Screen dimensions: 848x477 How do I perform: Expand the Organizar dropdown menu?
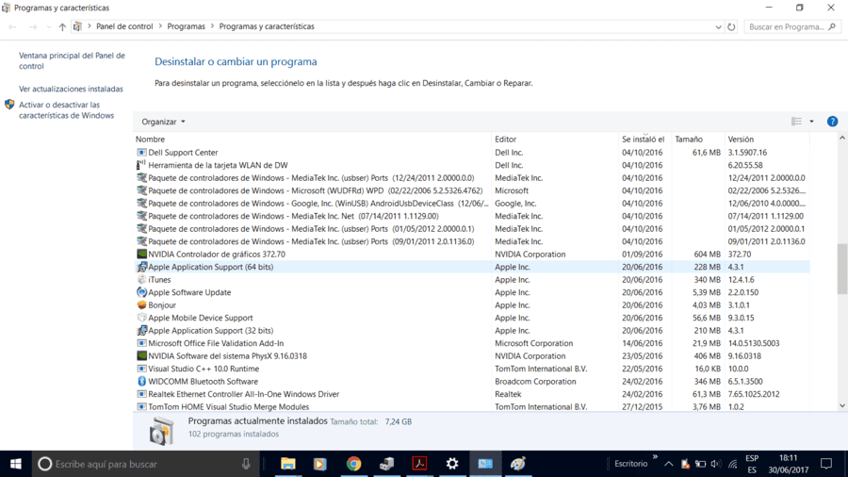pos(163,122)
